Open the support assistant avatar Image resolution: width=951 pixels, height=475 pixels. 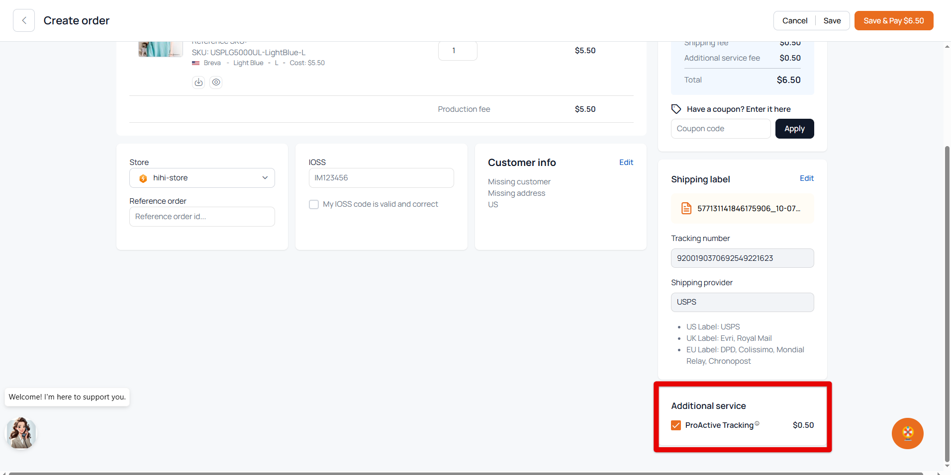(x=21, y=433)
